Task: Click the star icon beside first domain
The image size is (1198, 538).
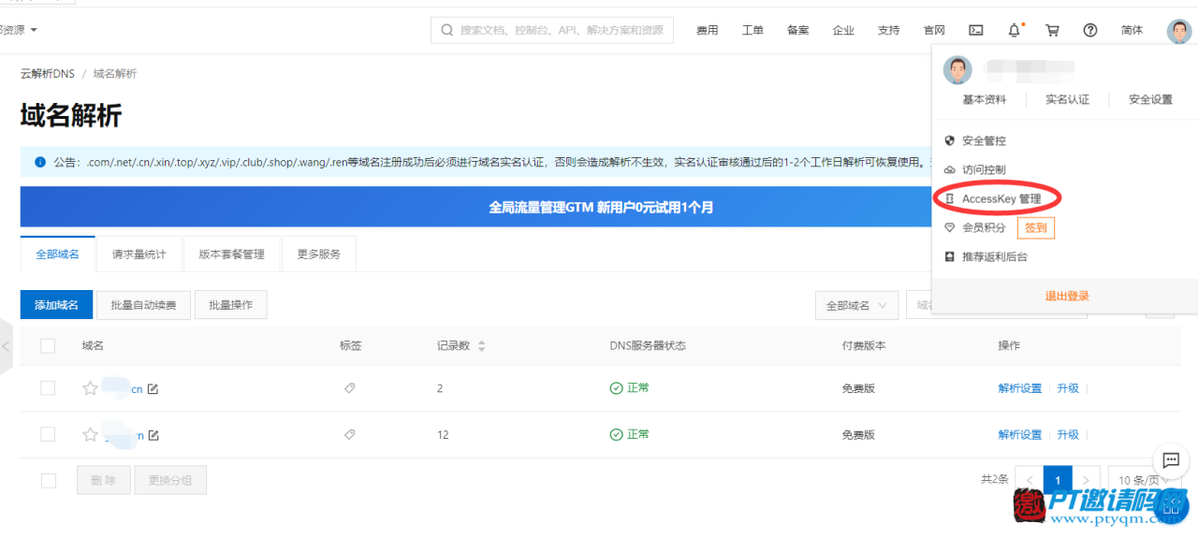Action: coord(90,388)
